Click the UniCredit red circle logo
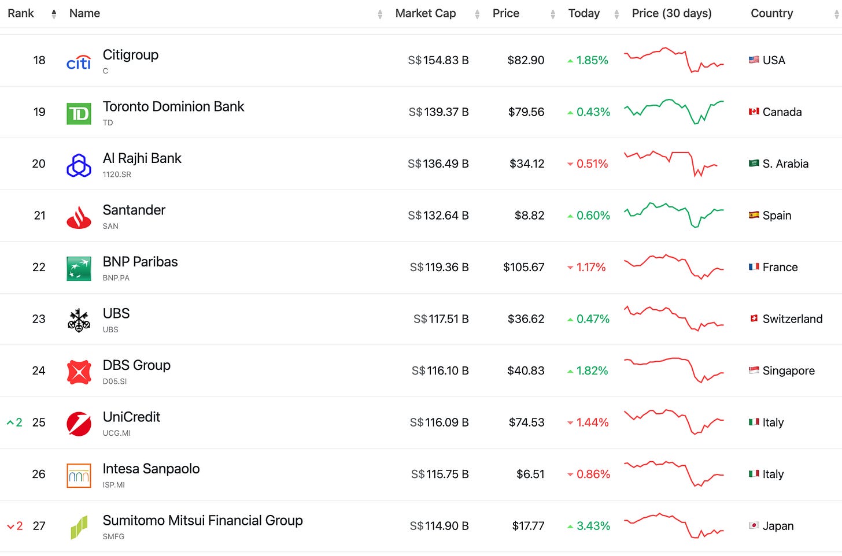The width and height of the screenshot is (842, 556). coord(79,424)
